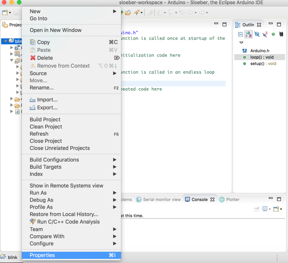Choose Export... in the context menu
The image size is (288, 263).
tap(71, 108)
